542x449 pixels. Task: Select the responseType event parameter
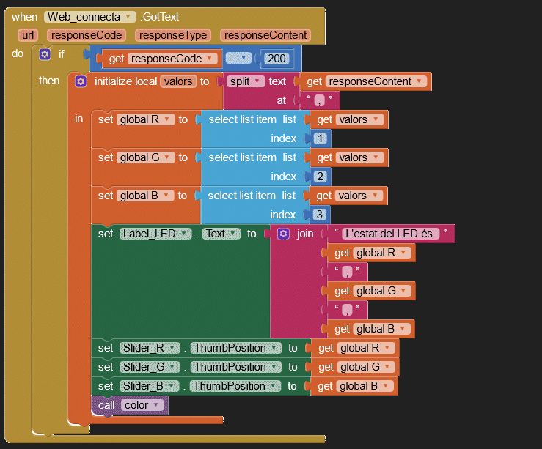coord(173,35)
